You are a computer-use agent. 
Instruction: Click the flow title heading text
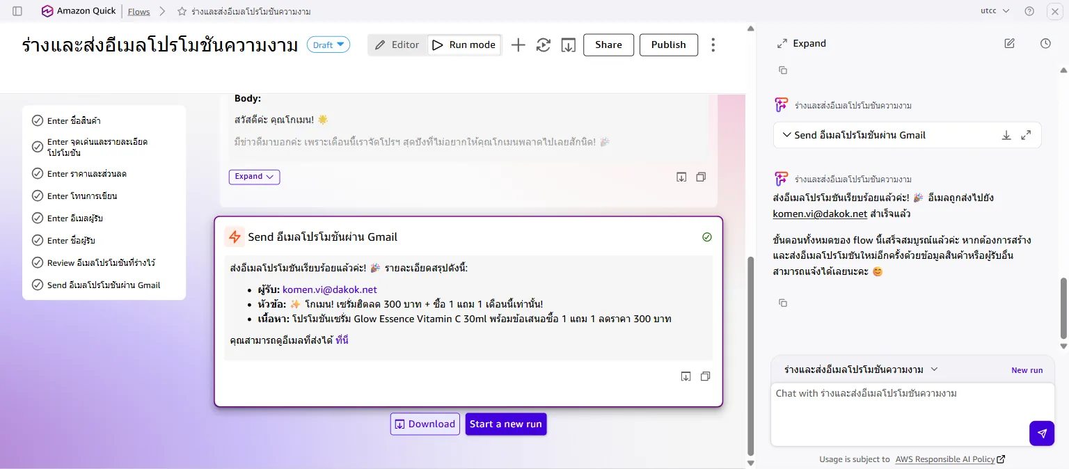(x=161, y=45)
